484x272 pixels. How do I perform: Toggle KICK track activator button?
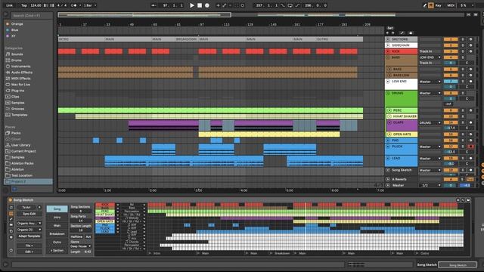pos(451,51)
